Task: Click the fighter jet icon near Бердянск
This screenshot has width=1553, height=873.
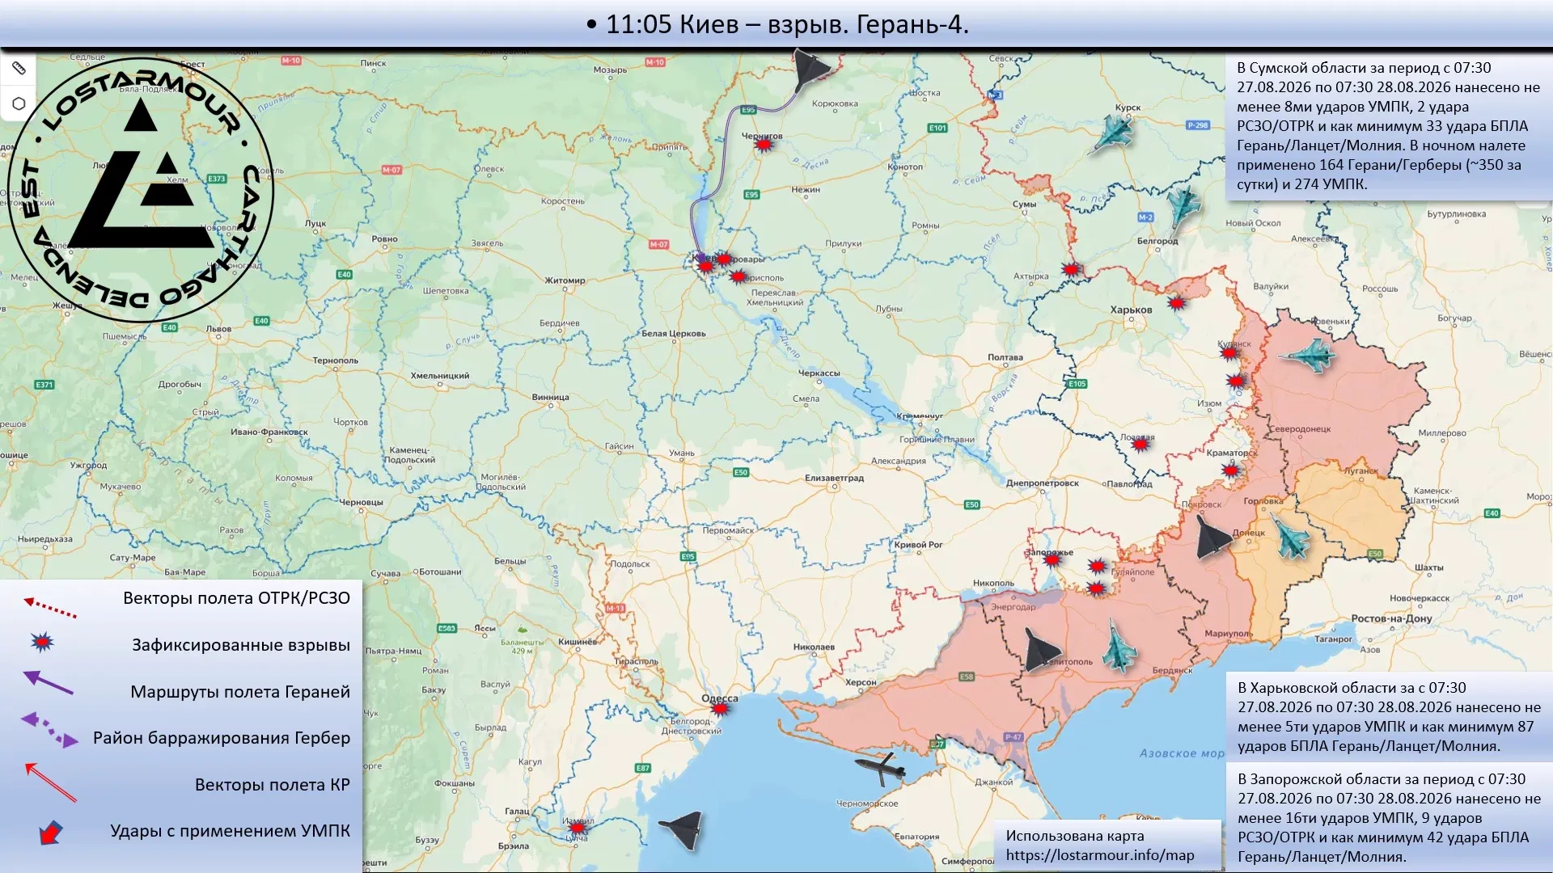Action: point(1120,646)
